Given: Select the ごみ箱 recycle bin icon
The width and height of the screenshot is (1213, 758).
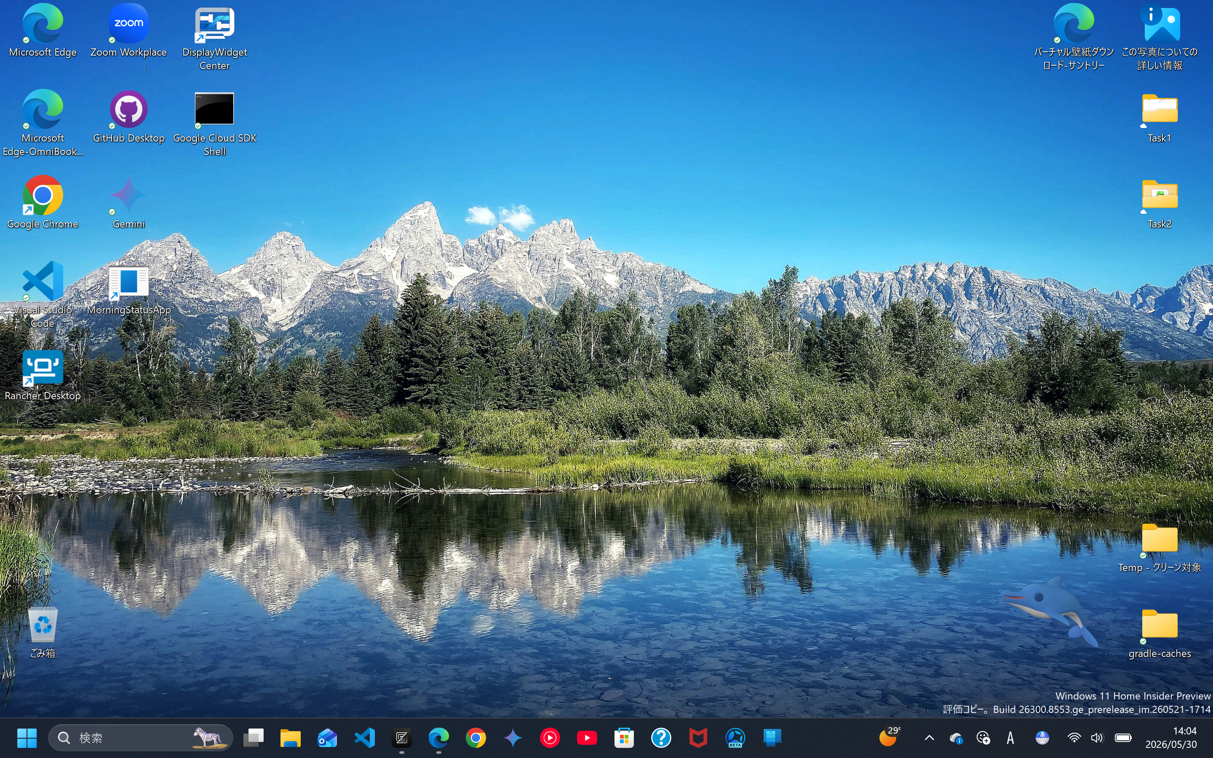Looking at the screenshot, I should tap(43, 632).
